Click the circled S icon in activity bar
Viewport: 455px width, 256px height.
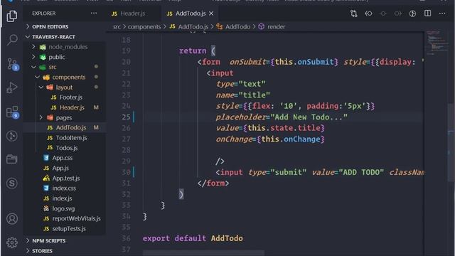pos(12,183)
